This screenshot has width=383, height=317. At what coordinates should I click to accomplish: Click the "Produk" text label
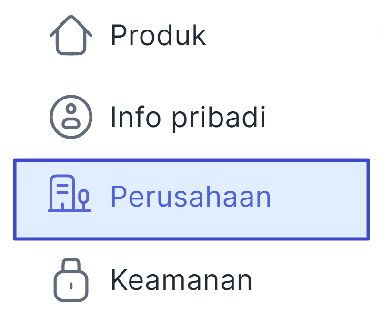tap(159, 35)
